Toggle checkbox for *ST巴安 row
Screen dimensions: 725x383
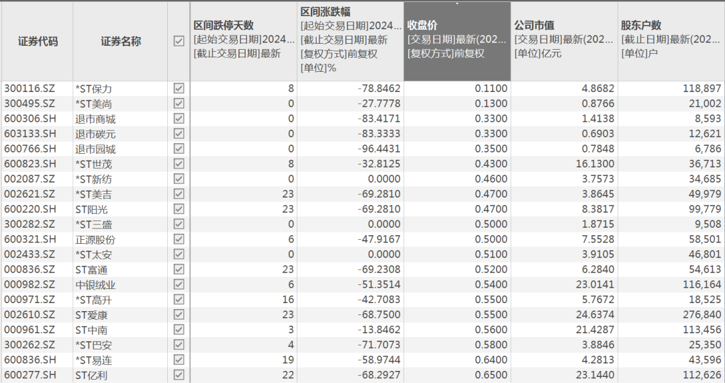pos(179,345)
